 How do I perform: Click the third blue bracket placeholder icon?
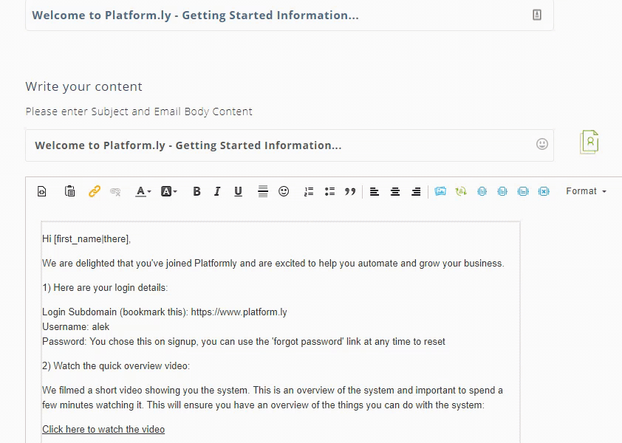523,191
